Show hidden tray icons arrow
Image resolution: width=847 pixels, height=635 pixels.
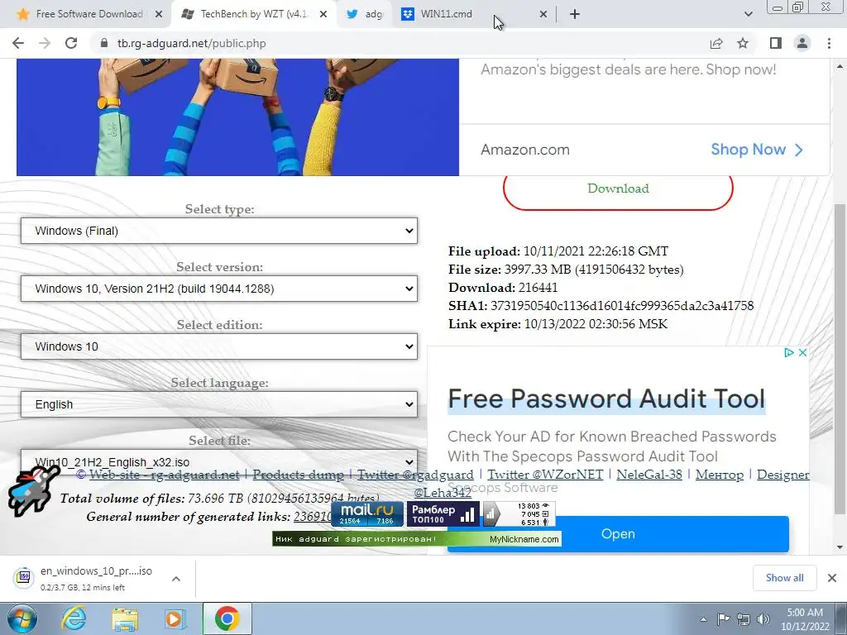point(703,619)
